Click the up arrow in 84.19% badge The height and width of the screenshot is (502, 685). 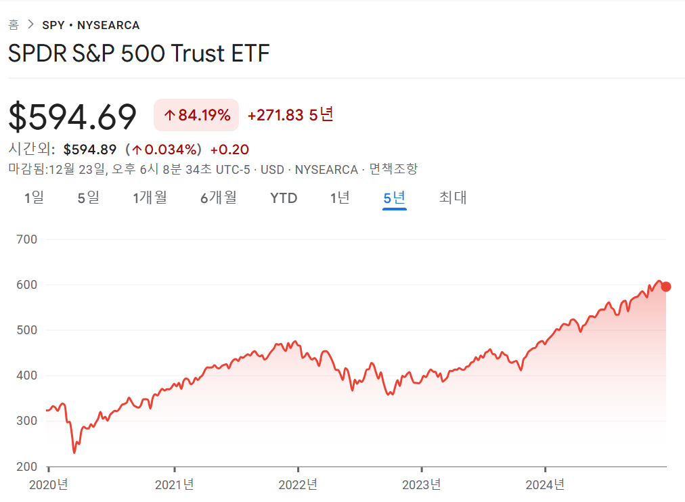point(169,116)
